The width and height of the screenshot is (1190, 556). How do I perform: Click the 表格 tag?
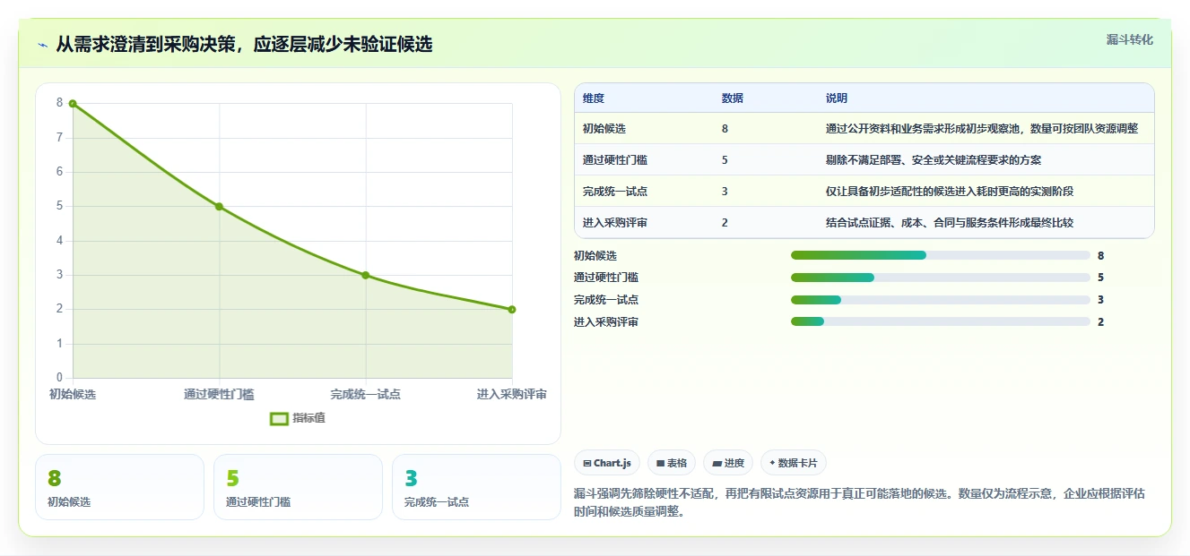point(672,463)
